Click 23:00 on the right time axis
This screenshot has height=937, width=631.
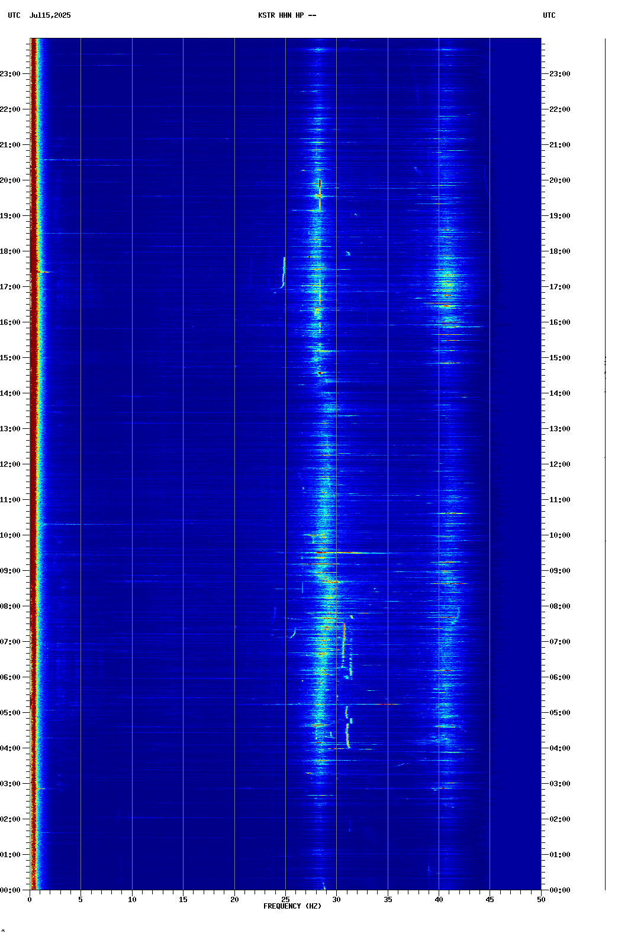pyautogui.click(x=560, y=74)
